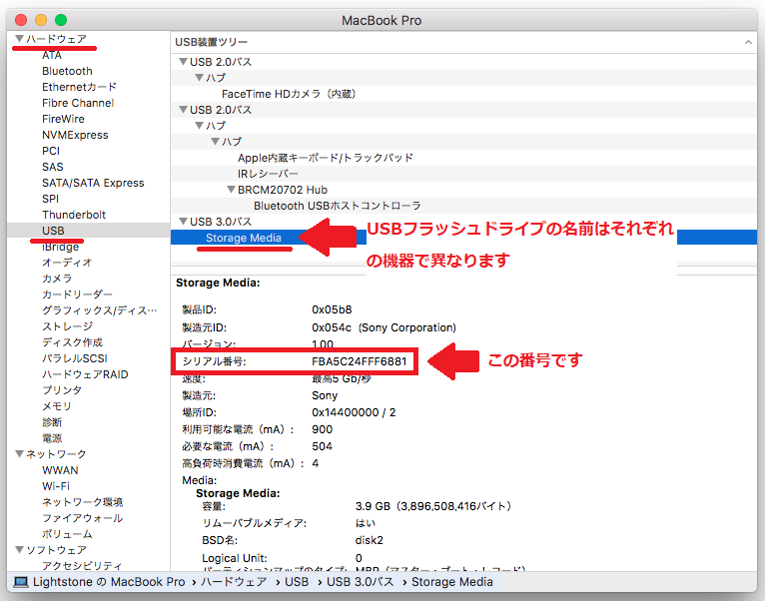Screen dimensions: 765x601
Task: Select iBridge in the sidebar
Action: click(x=60, y=247)
